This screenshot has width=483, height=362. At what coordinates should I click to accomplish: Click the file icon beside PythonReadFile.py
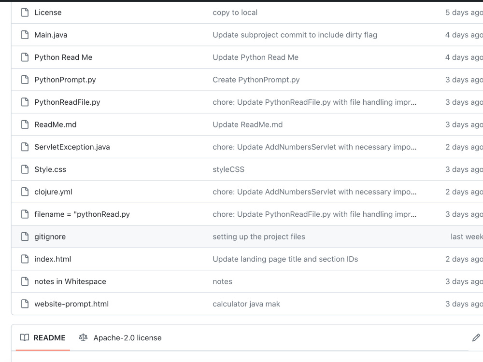25,102
